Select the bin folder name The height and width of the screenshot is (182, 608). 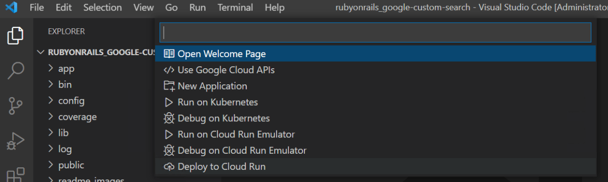65,84
